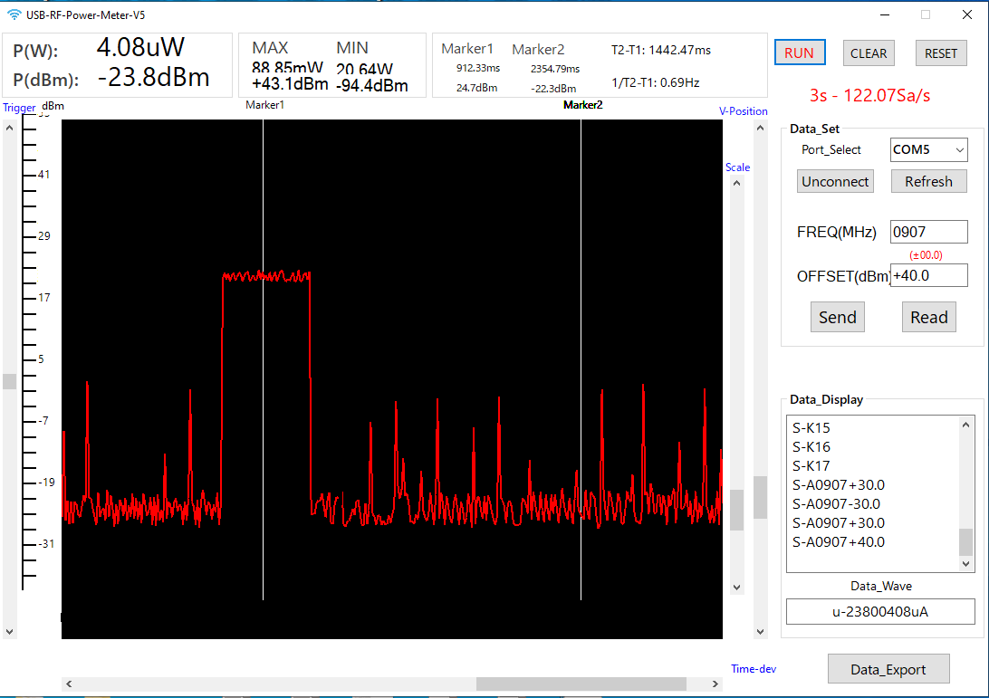Click the -23.8dBm power readout

point(153,77)
